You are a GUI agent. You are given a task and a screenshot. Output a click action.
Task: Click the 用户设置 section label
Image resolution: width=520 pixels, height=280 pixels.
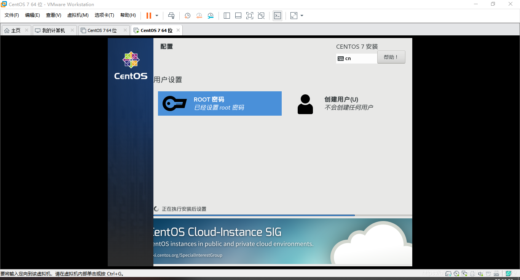tap(168, 80)
